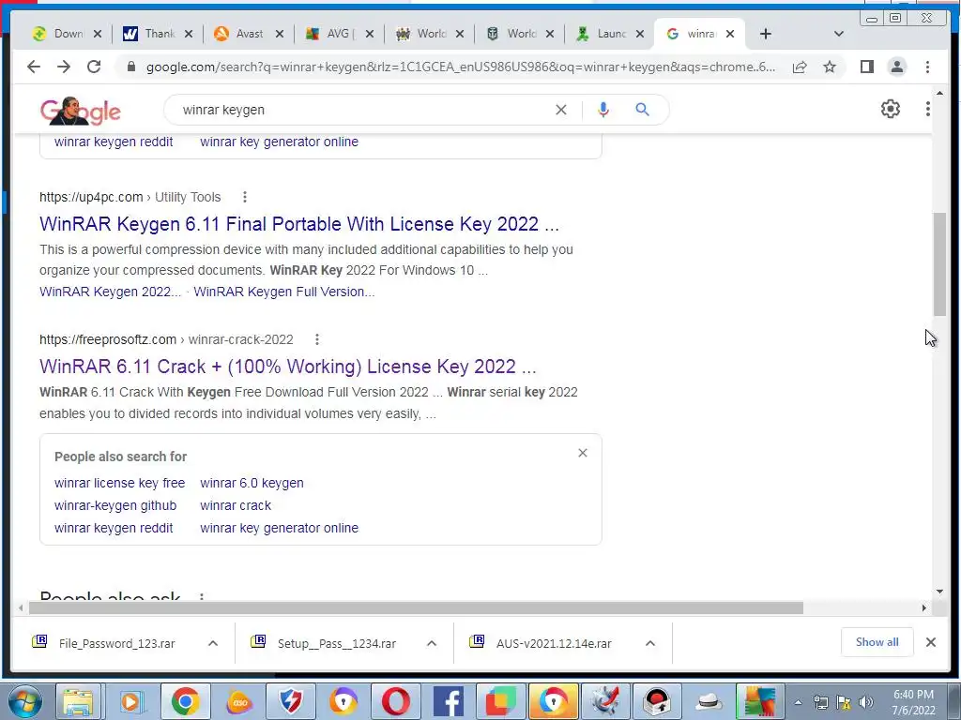Viewport: 961px width, 720px height.
Task: Open WinRAR 6.11 Crack 100% Working result
Action: point(287,367)
